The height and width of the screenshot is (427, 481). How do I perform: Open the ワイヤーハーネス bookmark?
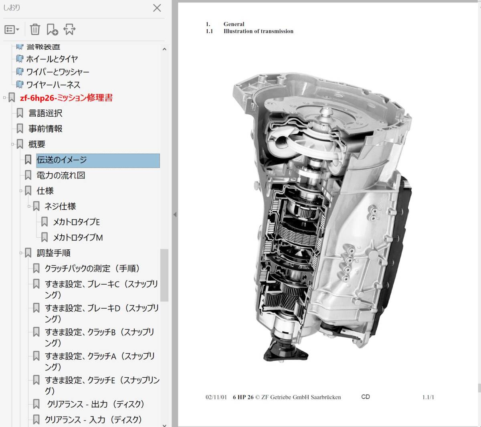pyautogui.click(x=53, y=85)
